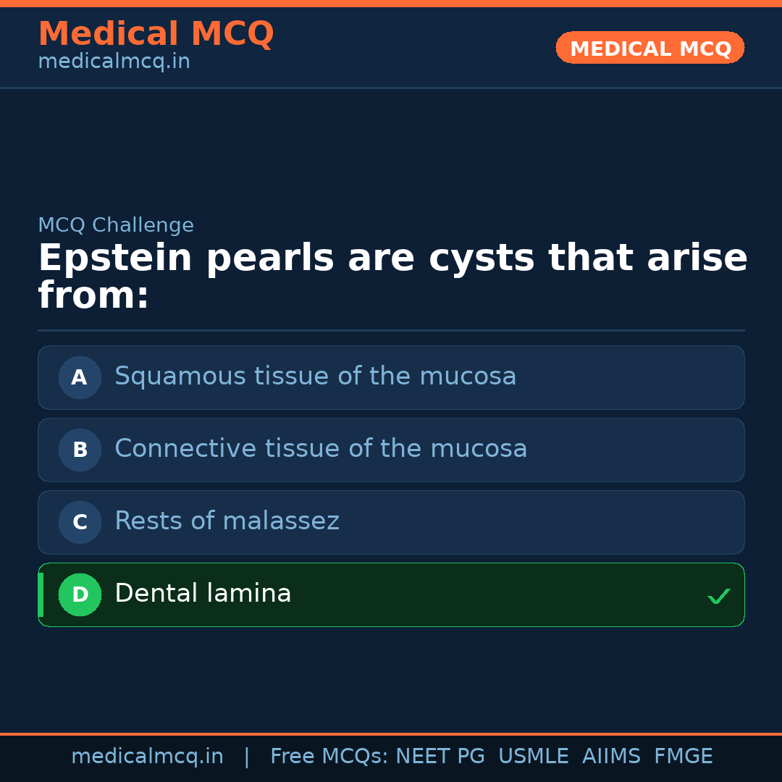Select USMLE in the footer
This screenshot has width=782, height=782.
pyautogui.click(x=533, y=757)
